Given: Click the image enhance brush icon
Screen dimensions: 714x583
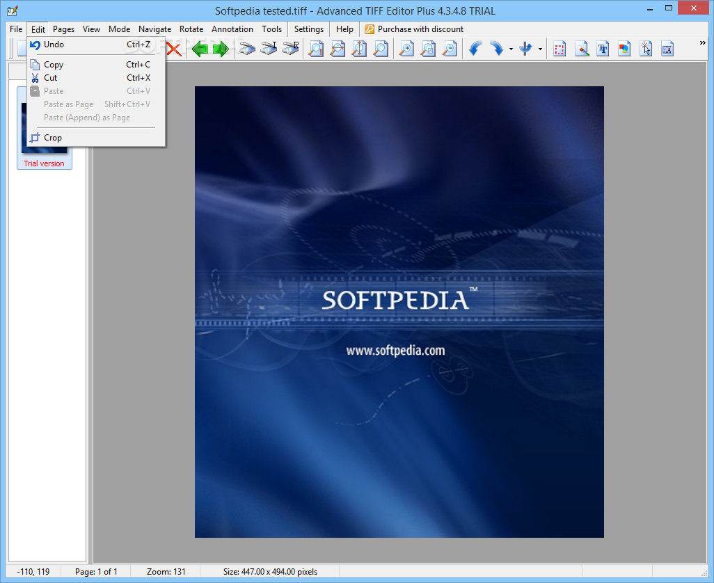Looking at the screenshot, I should tap(581, 49).
